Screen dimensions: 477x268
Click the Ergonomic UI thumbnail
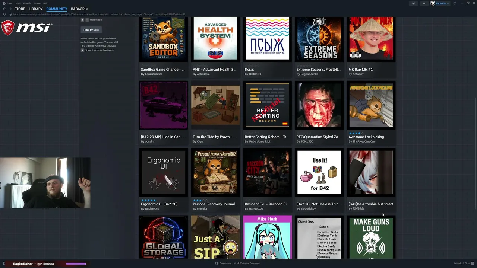[x=163, y=173]
